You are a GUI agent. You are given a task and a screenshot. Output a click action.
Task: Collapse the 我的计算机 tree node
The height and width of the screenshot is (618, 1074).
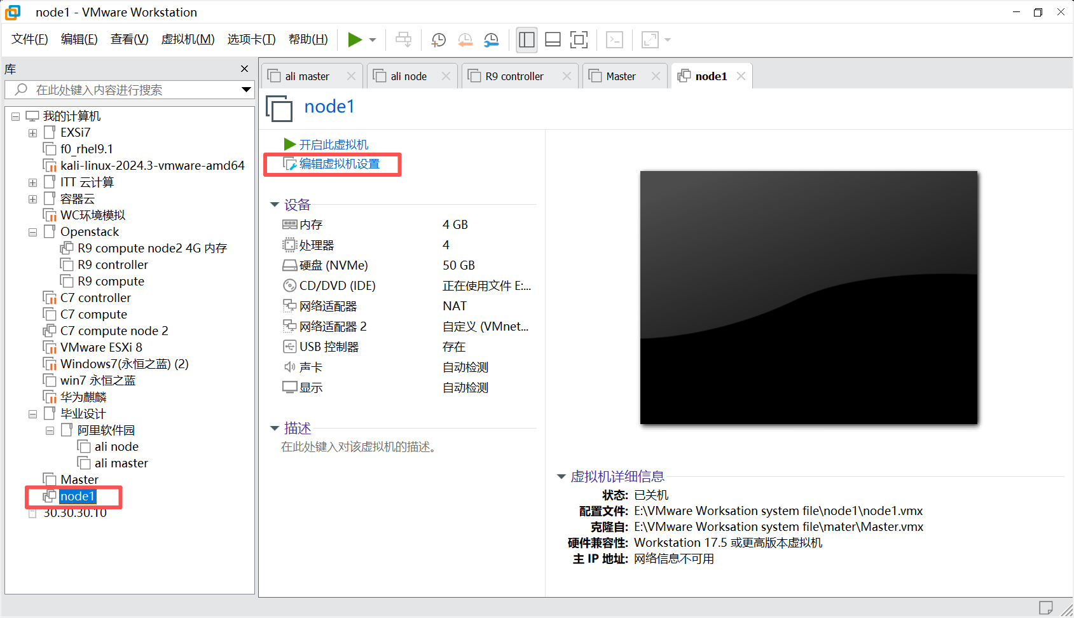pyautogui.click(x=15, y=116)
